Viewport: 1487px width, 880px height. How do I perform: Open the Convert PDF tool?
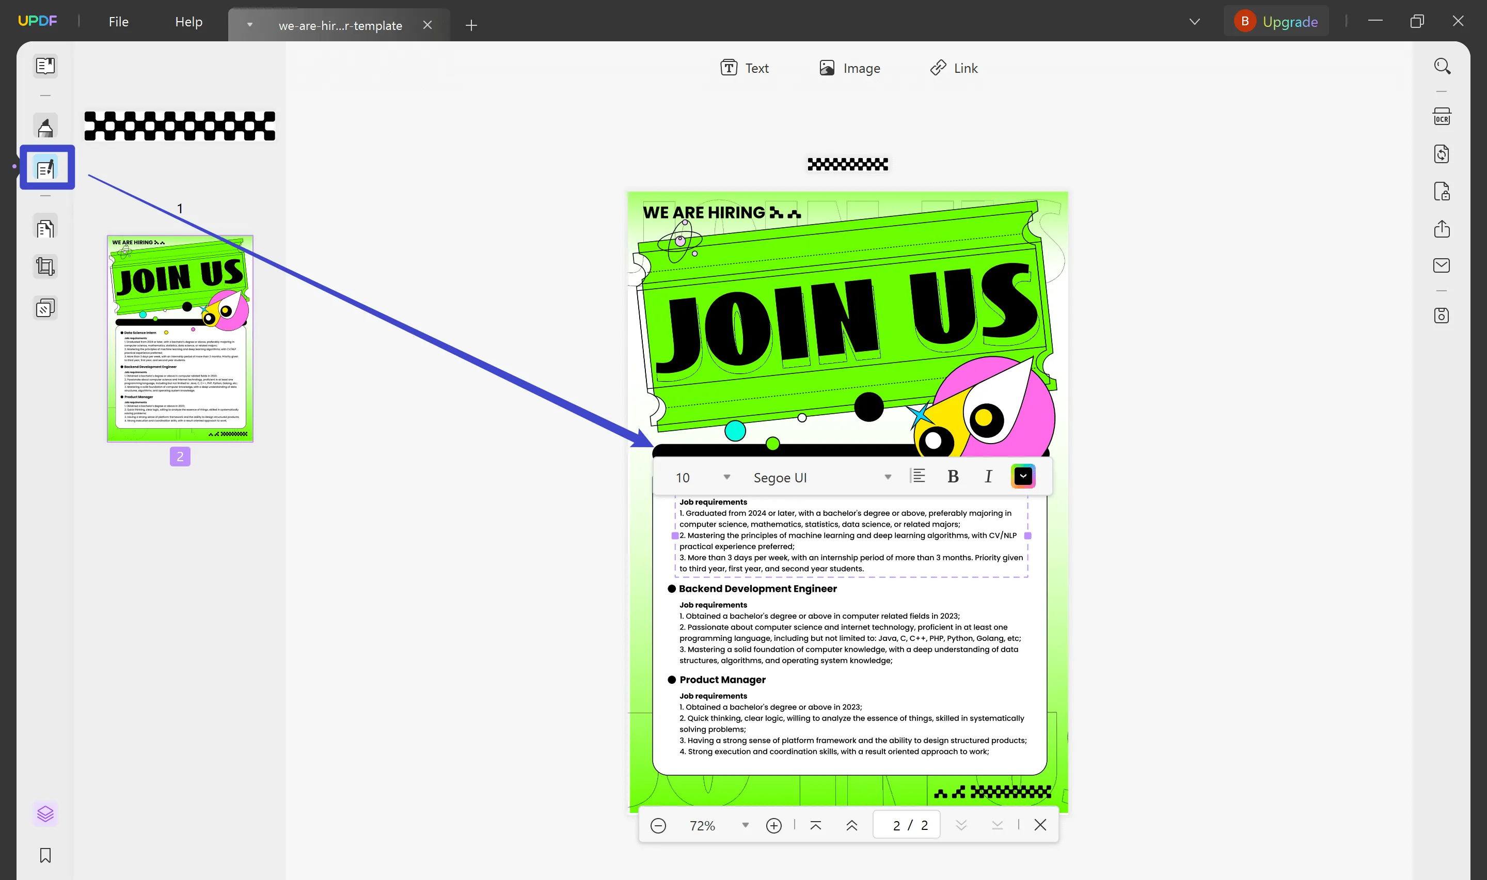1443,154
